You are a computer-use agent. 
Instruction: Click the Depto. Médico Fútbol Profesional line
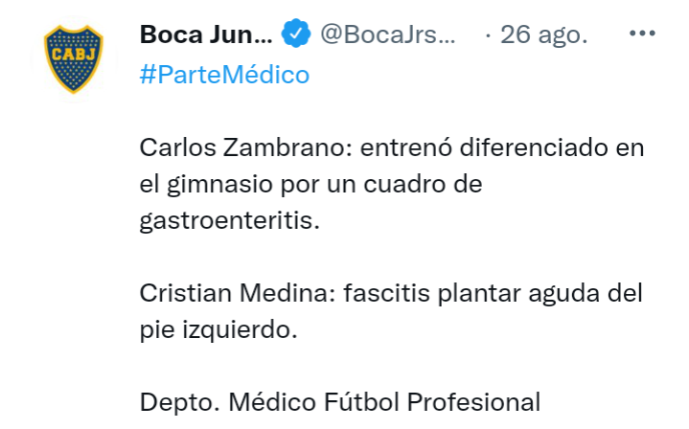pyautogui.click(x=339, y=402)
